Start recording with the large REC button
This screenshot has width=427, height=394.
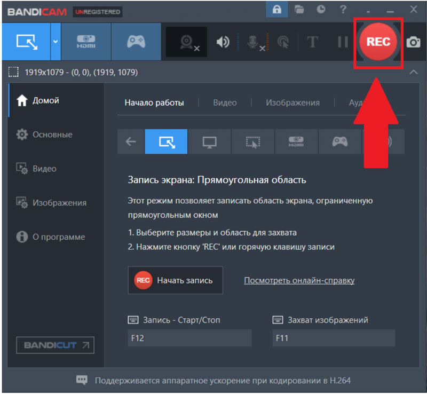pyautogui.click(x=378, y=42)
